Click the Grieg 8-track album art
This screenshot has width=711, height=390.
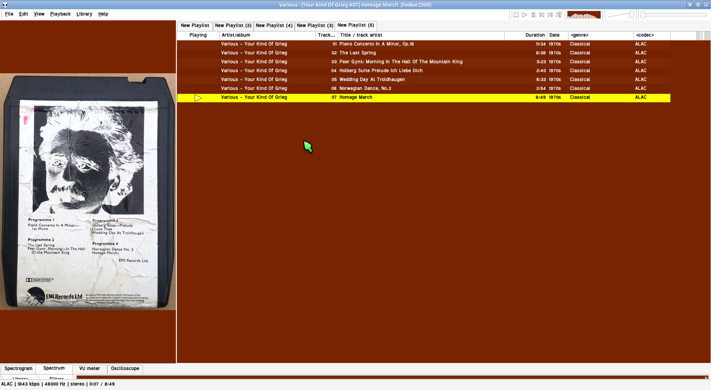(88, 192)
